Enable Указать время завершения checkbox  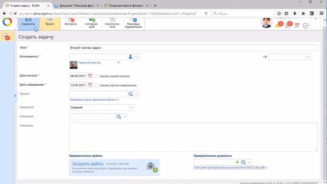97,85
